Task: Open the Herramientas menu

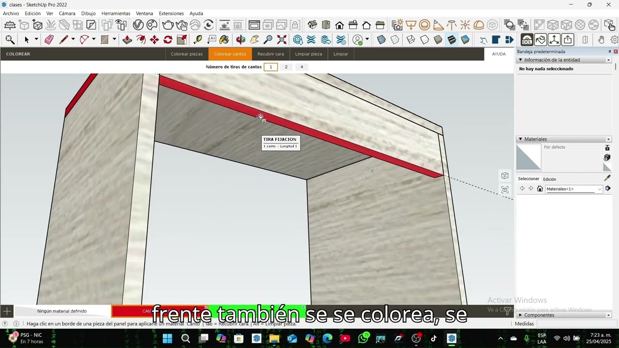Action: tap(116, 14)
